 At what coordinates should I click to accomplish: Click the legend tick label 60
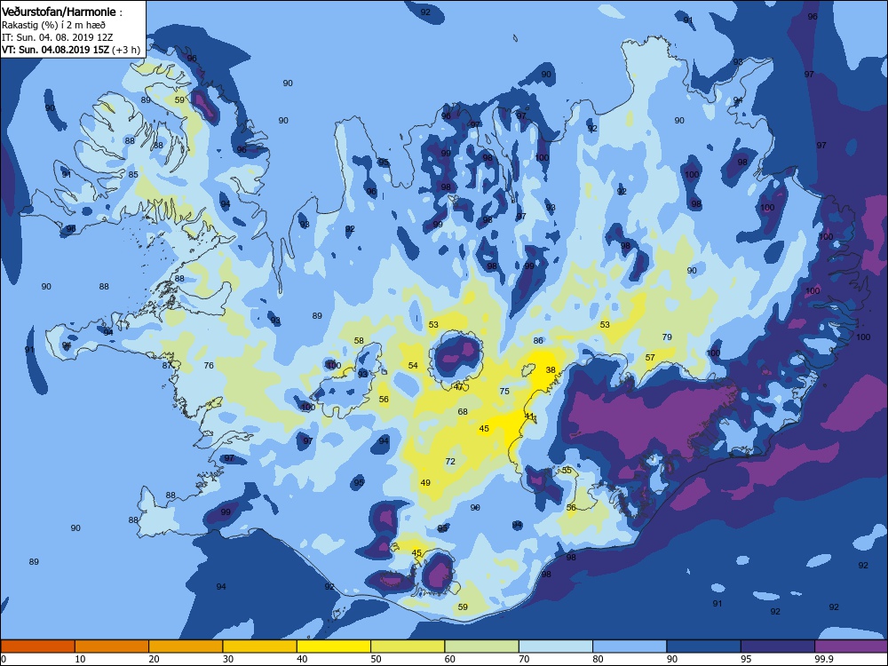coord(450,659)
